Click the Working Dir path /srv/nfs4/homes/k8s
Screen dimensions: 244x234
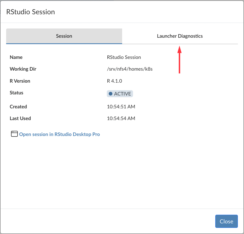[x=130, y=69]
